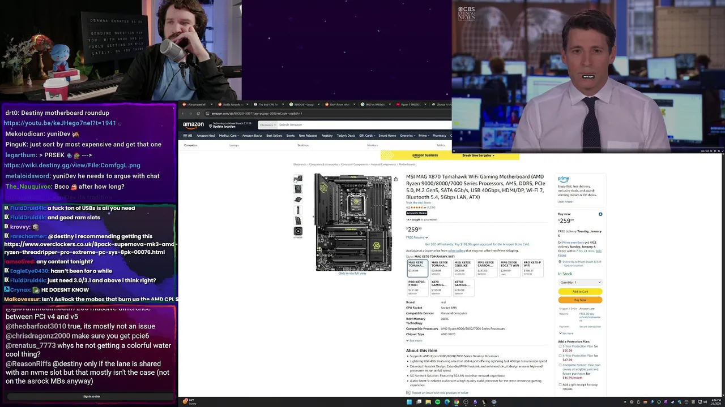
Task: Open Today's Deals in Amazon nav
Action: pos(346,136)
